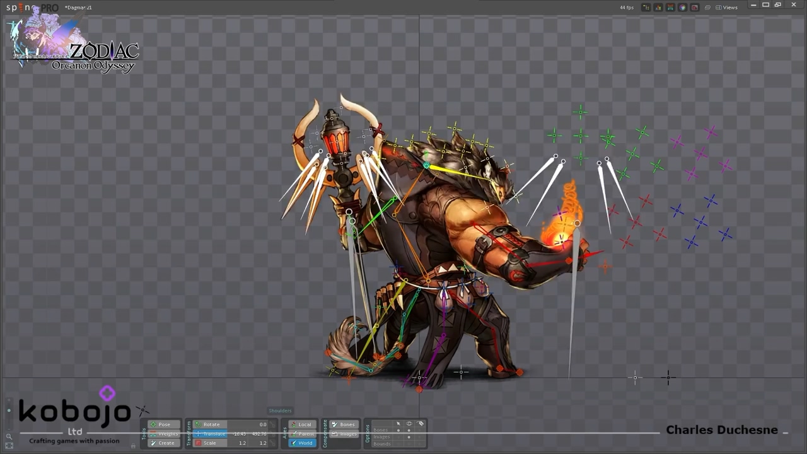Click the bone hierarchy icon in top bar
Screen dimensions: 807x454
pyautogui.click(x=646, y=8)
